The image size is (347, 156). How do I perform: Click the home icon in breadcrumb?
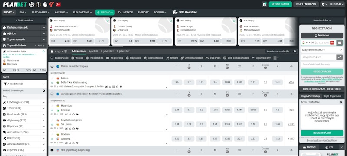[52, 51]
